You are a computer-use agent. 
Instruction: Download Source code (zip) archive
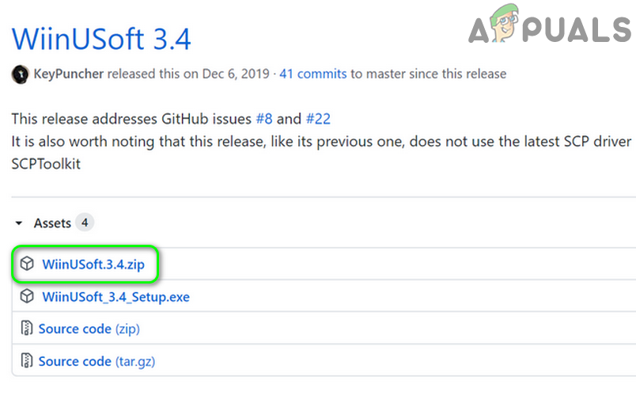pyautogui.click(x=89, y=329)
